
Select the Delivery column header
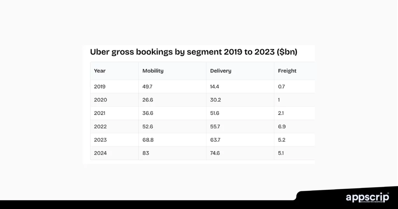220,71
